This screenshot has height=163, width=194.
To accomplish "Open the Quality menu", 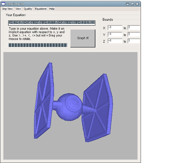I will [x=28, y=9].
